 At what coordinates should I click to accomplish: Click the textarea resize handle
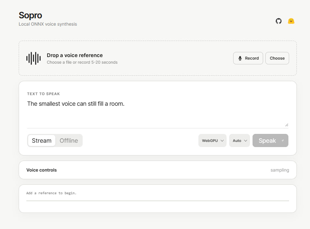(x=287, y=125)
